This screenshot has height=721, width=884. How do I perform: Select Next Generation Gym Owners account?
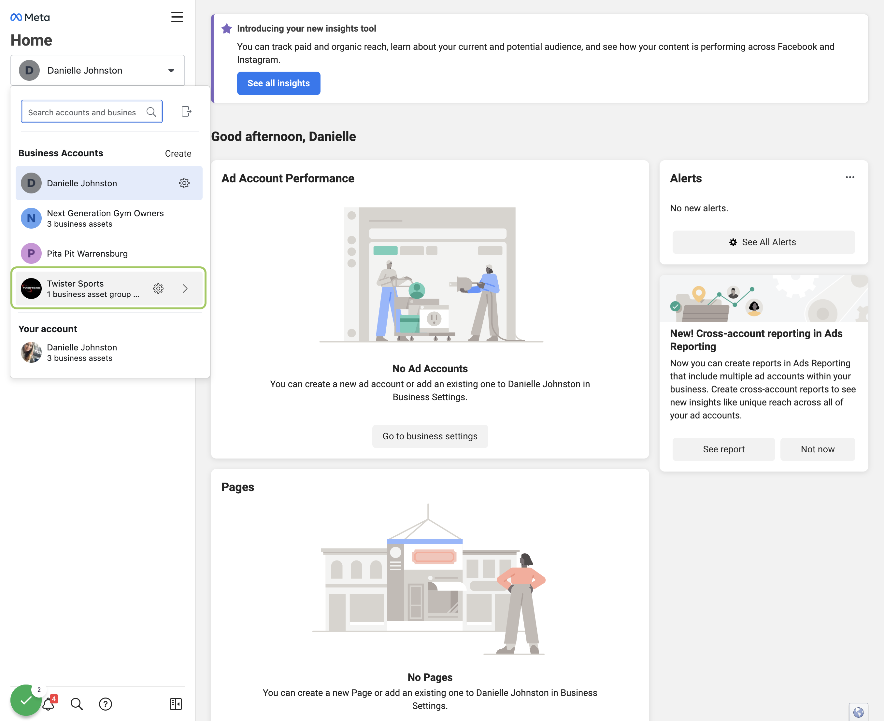pyautogui.click(x=109, y=219)
